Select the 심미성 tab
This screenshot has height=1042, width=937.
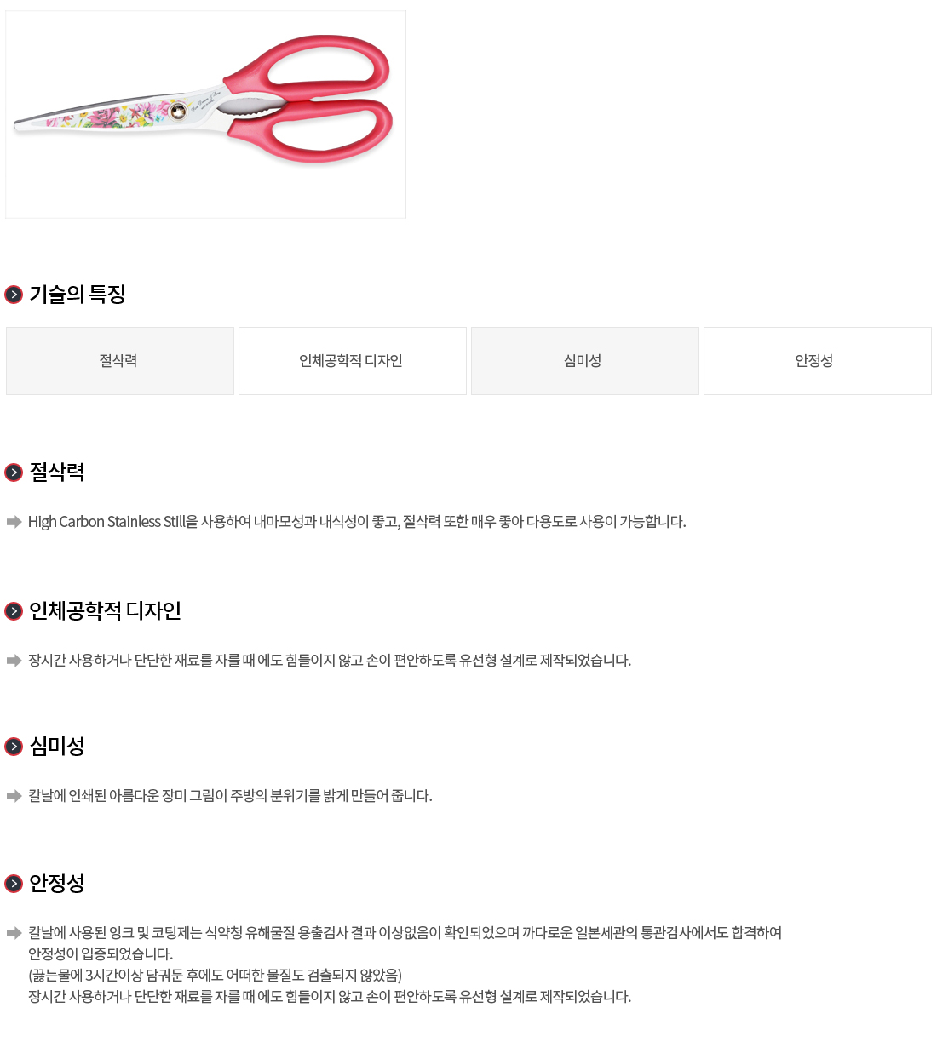[585, 361]
